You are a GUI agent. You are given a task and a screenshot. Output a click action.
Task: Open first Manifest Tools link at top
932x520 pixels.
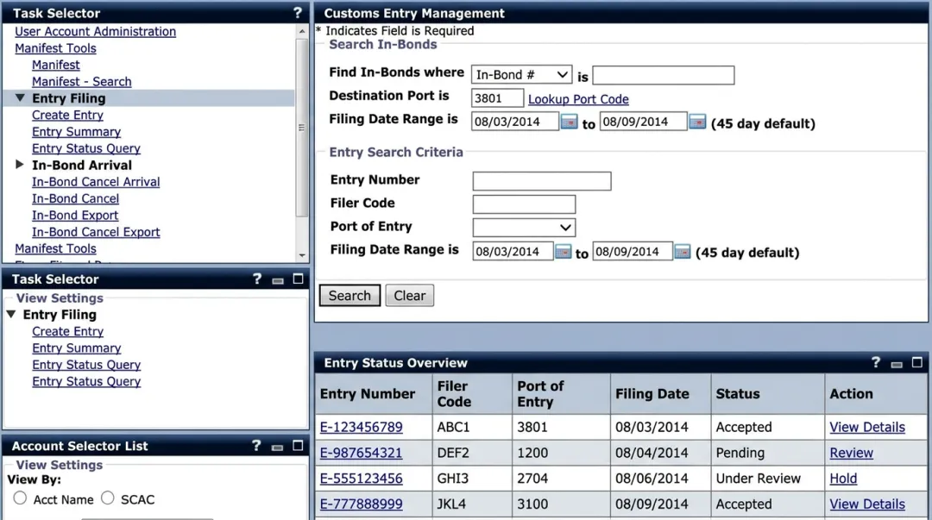(55, 48)
